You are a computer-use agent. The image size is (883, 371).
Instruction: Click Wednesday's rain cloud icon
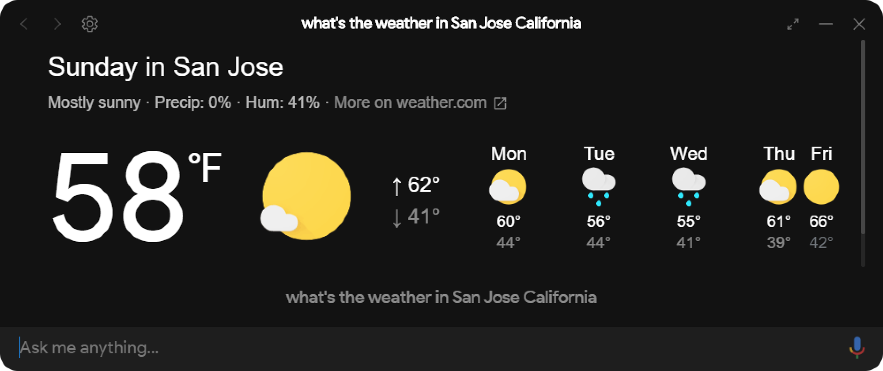(689, 186)
